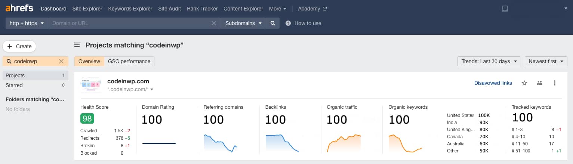Open Trends: Last 30 days dropdown
The width and height of the screenshot is (573, 164).
pos(489,61)
